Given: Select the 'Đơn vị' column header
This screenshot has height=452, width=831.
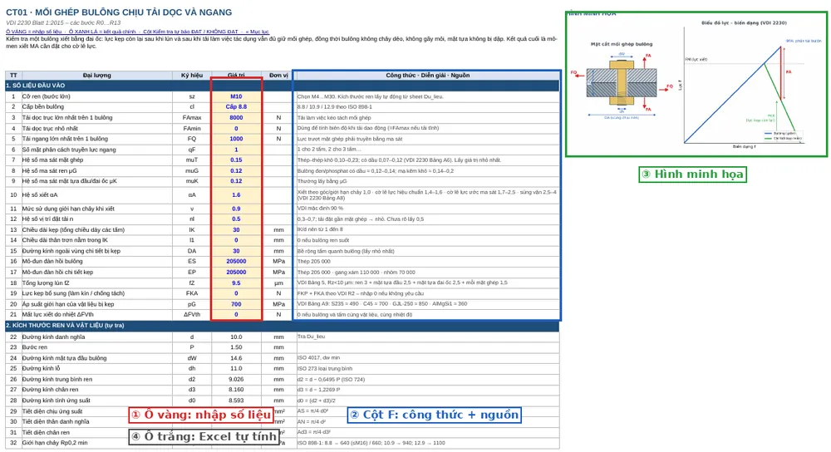Looking at the screenshot, I should (278, 76).
